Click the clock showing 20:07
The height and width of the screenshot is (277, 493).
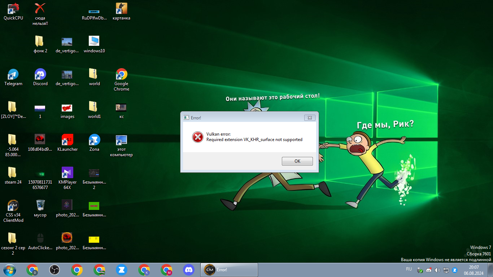474,270
